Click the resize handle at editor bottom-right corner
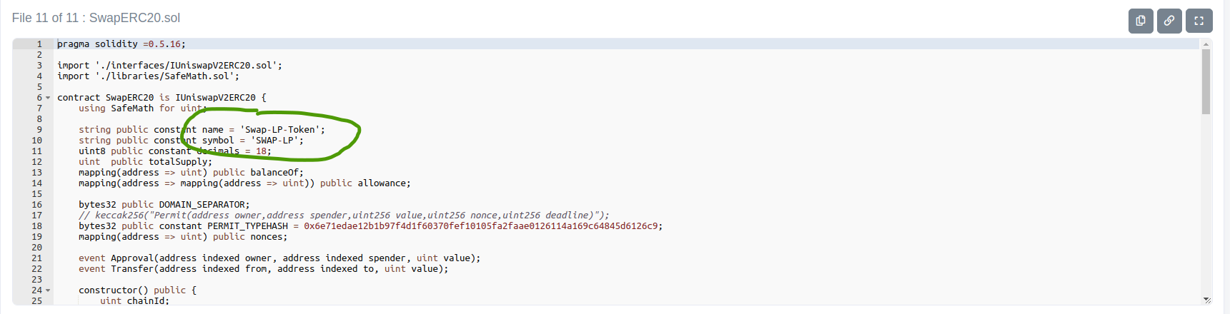Viewport: 1230px width, 314px height. [1206, 300]
